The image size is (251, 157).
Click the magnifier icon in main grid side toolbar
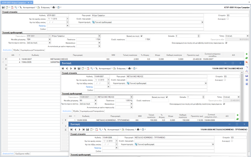(x=247, y=71)
